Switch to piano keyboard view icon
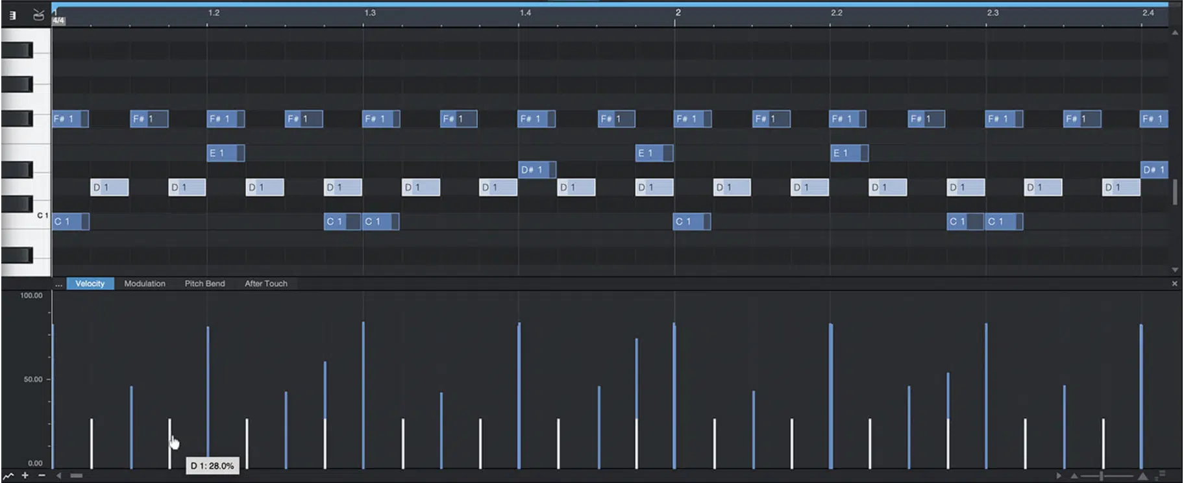Image resolution: width=1184 pixels, height=483 pixels. point(12,15)
